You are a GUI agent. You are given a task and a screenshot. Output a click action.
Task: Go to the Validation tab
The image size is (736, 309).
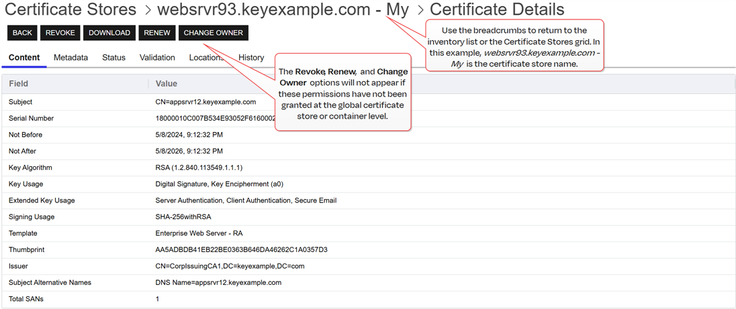point(157,58)
